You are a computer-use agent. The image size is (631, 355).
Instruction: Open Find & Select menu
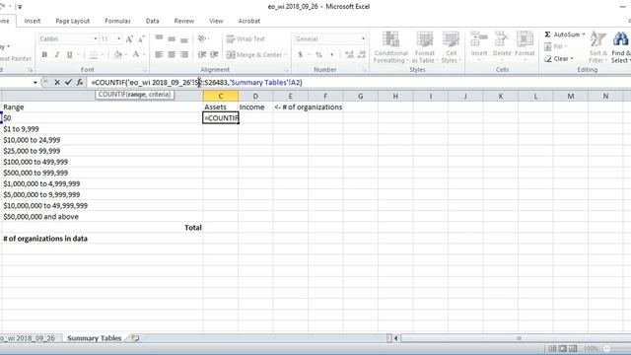(620, 47)
